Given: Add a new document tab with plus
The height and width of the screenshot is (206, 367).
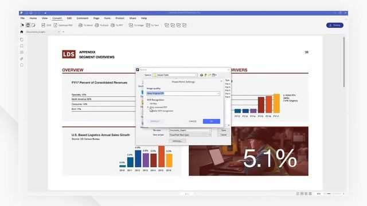Looking at the screenshot, I should 63,32.
